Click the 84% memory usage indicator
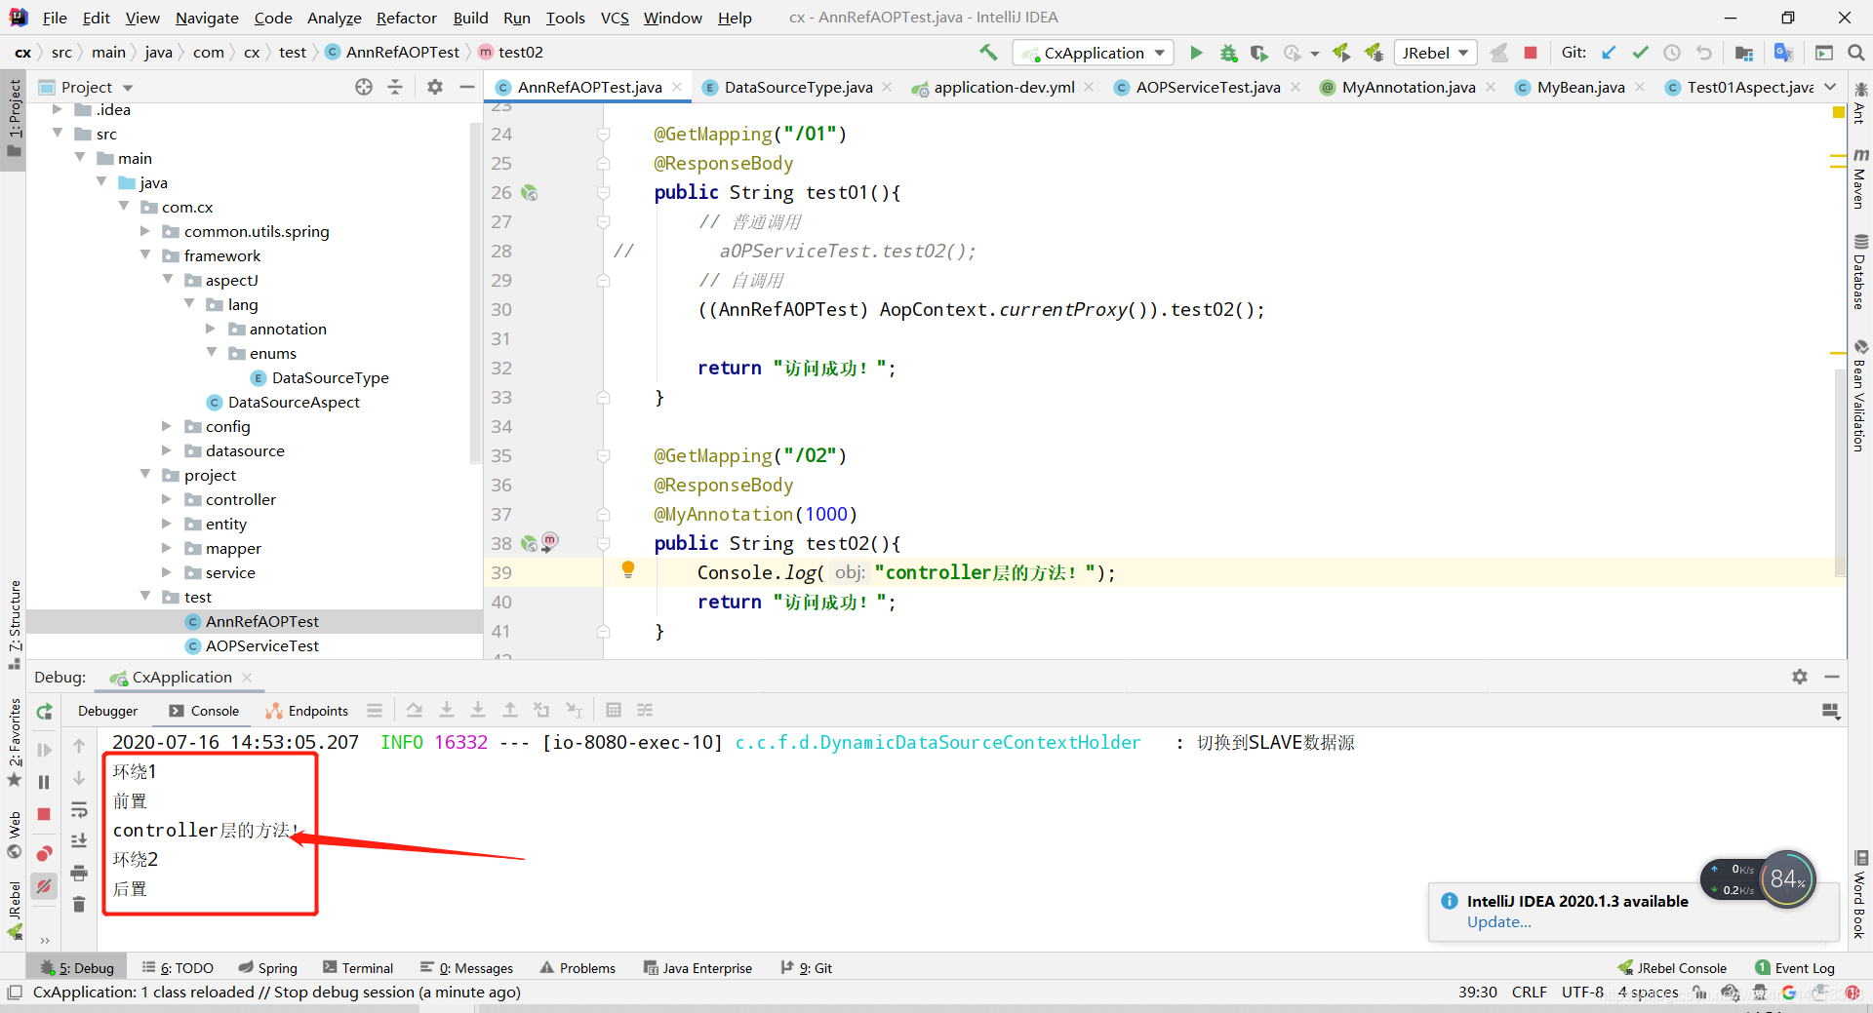 pyautogui.click(x=1785, y=879)
